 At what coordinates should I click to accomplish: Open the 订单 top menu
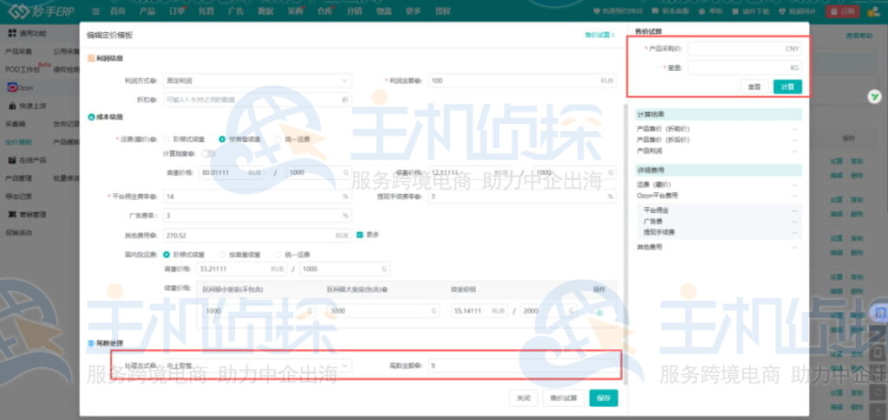click(x=177, y=11)
